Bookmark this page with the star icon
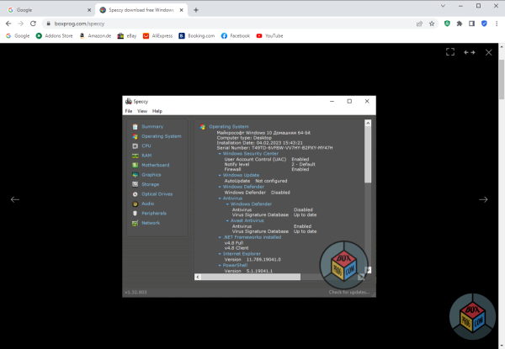Image resolution: width=505 pixels, height=349 pixels. (432, 24)
